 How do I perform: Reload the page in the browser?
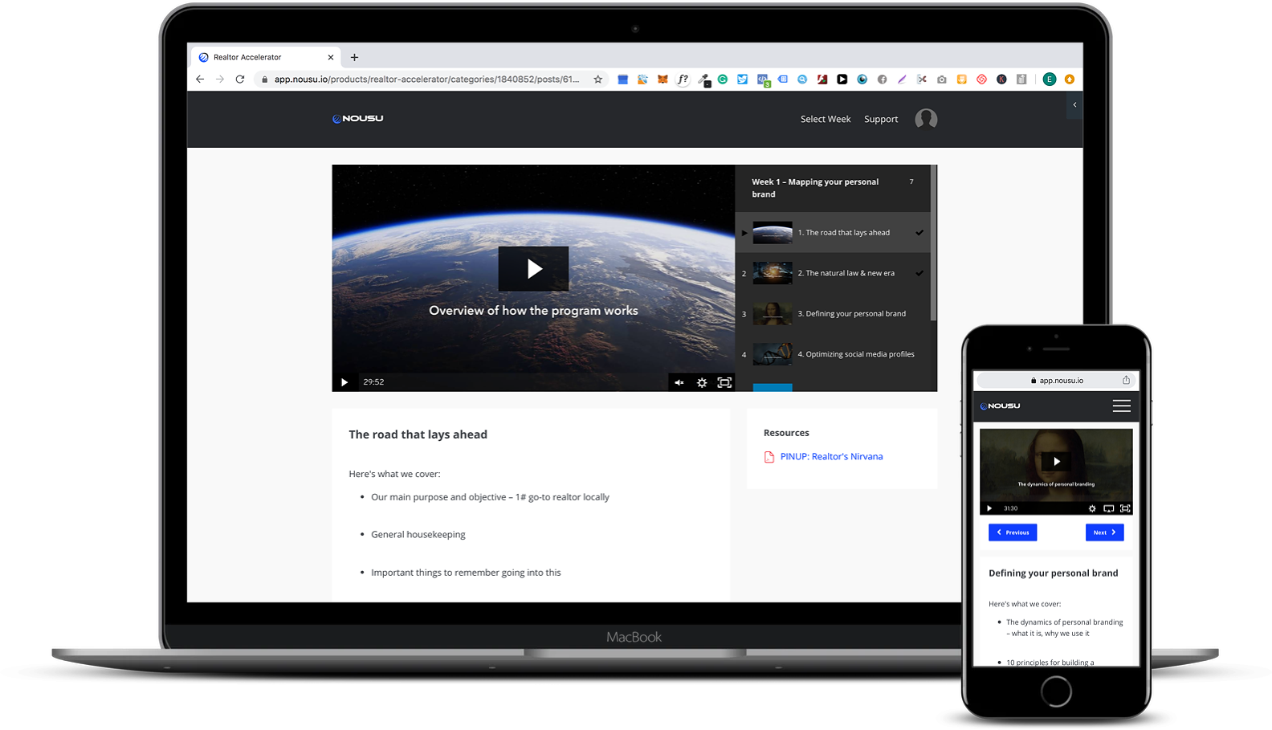(x=239, y=80)
